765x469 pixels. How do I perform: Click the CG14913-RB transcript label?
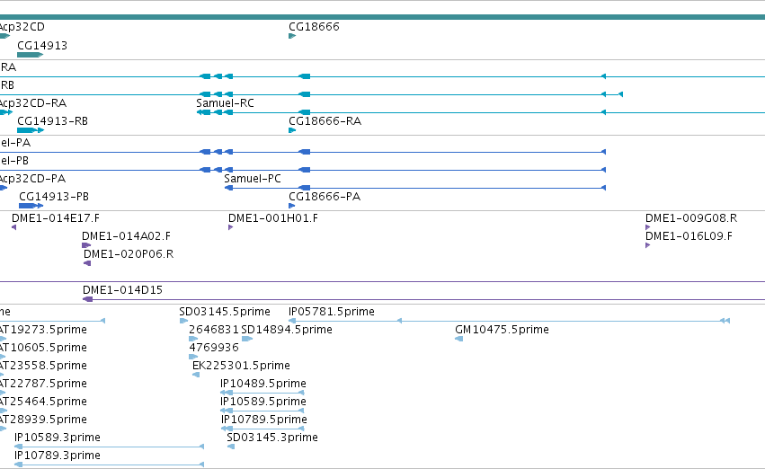(x=52, y=121)
